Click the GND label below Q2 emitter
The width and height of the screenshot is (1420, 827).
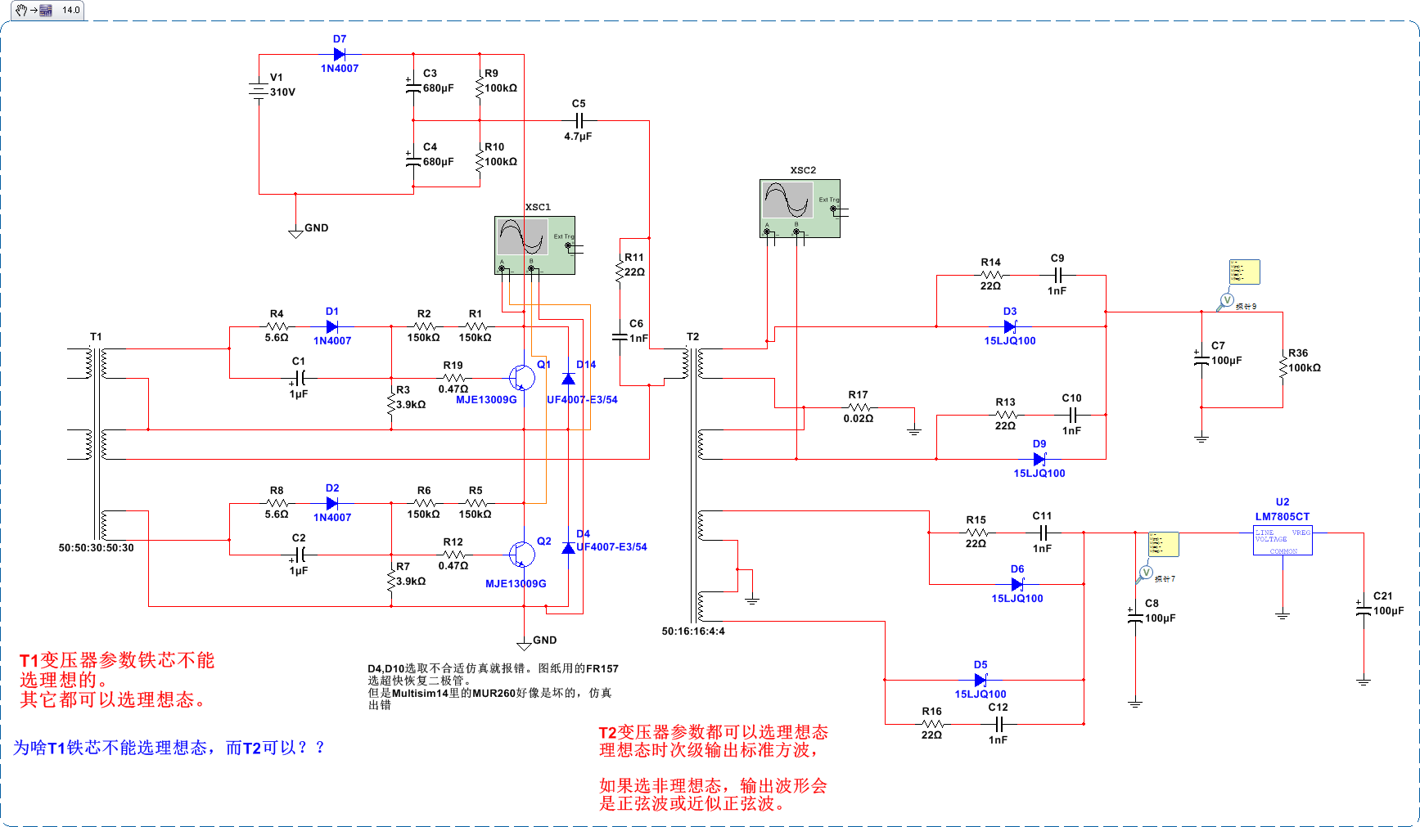click(545, 640)
